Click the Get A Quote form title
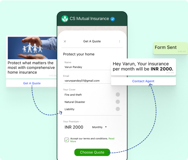The height and width of the screenshot is (160, 188). coord(92,41)
